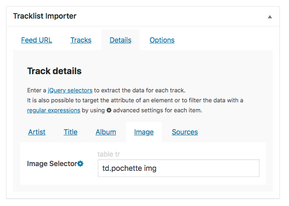289x206 pixels.
Task: Click the Track details heading
Action: tap(54, 71)
